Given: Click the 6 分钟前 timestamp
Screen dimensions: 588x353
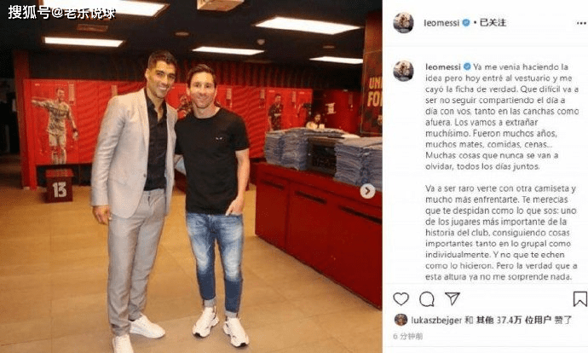Looking at the screenshot, I should pyautogui.click(x=407, y=337).
